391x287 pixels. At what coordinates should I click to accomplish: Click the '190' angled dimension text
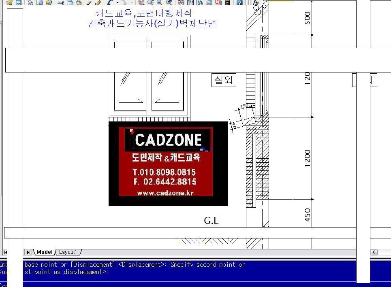coord(244,106)
